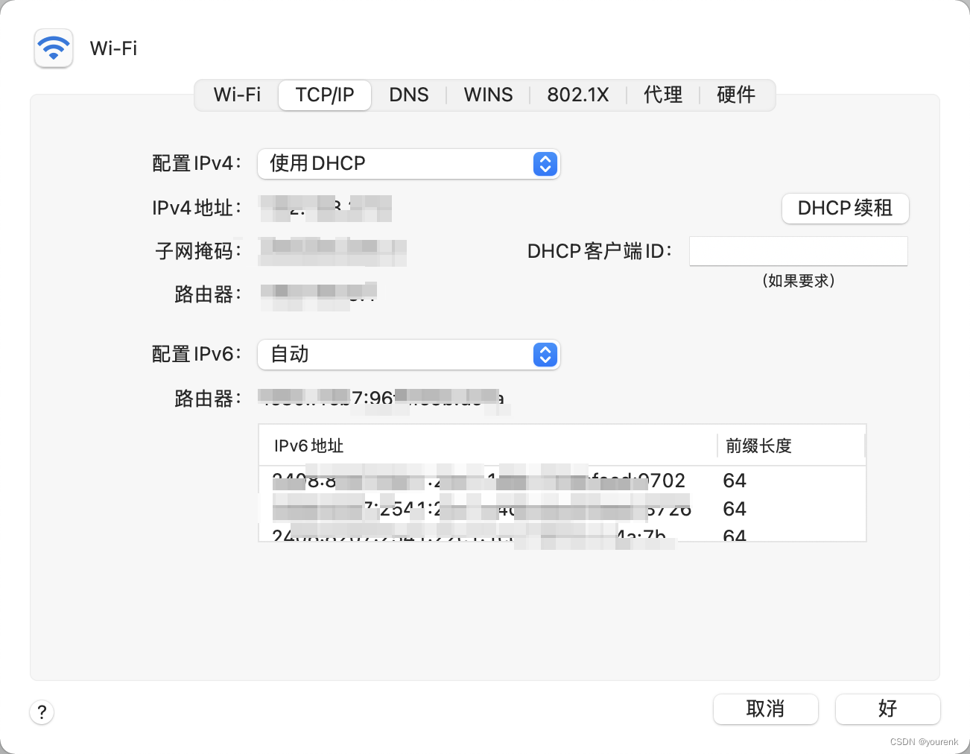This screenshot has height=754, width=970.
Task: Click the 配置 IPv6 label
Action: point(197,354)
